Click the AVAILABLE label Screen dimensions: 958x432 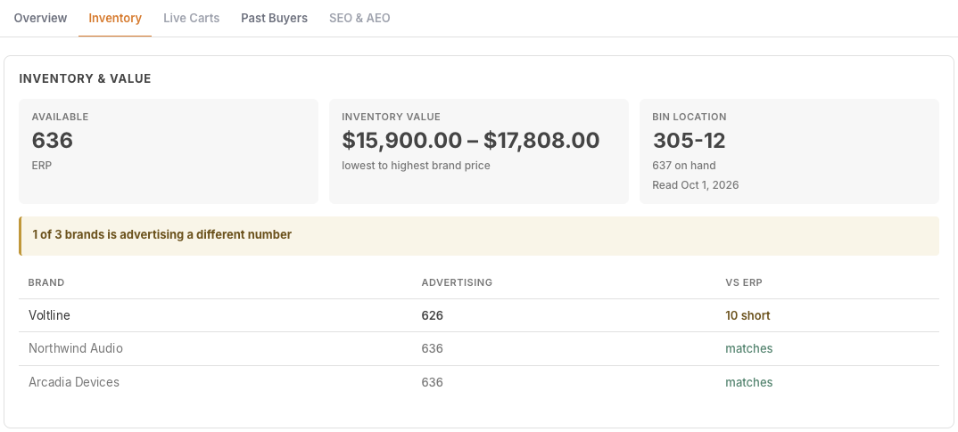point(60,117)
